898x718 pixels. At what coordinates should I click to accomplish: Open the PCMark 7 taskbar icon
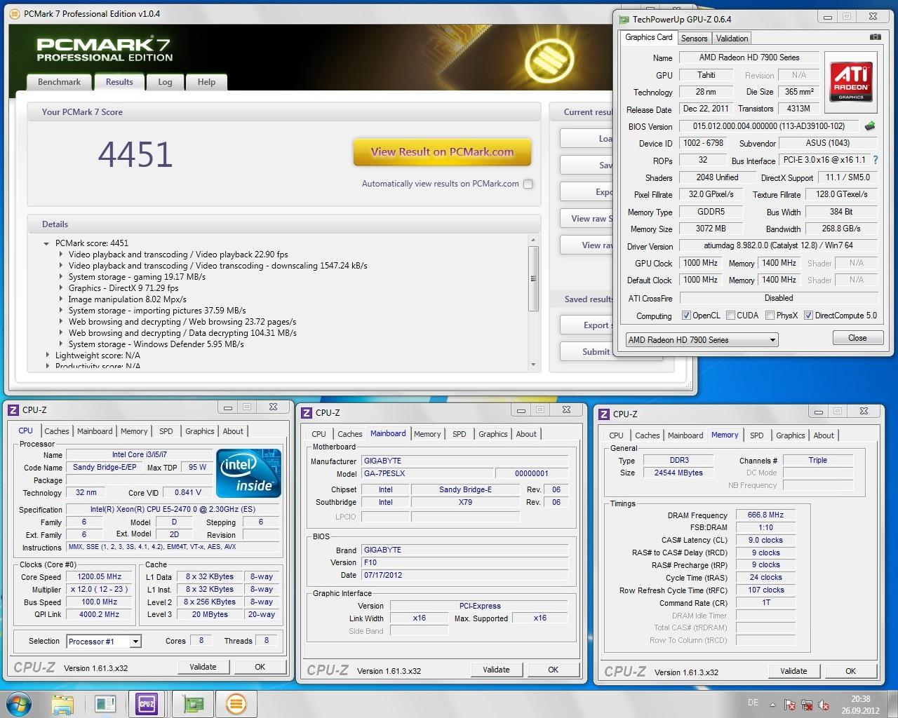click(x=236, y=703)
